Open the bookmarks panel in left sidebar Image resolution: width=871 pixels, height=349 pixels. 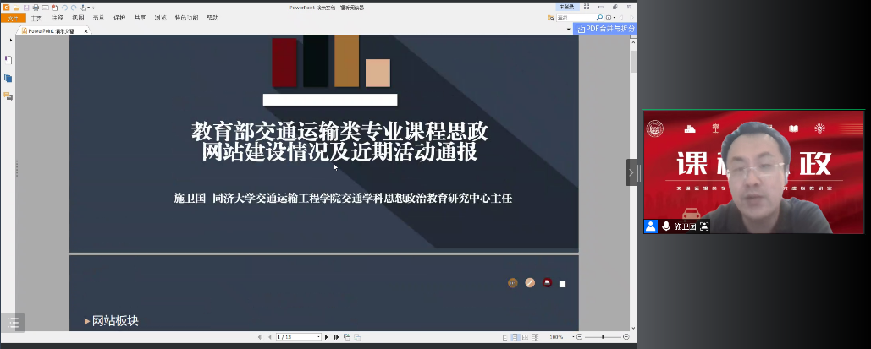coord(8,59)
